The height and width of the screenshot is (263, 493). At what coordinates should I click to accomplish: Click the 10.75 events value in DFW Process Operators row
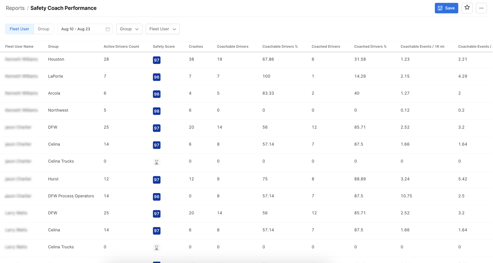click(406, 196)
